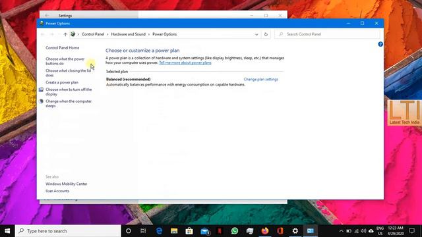Viewport: 422px width, 237px height.
Task: Open Tell me more about power plans
Action: click(185, 63)
